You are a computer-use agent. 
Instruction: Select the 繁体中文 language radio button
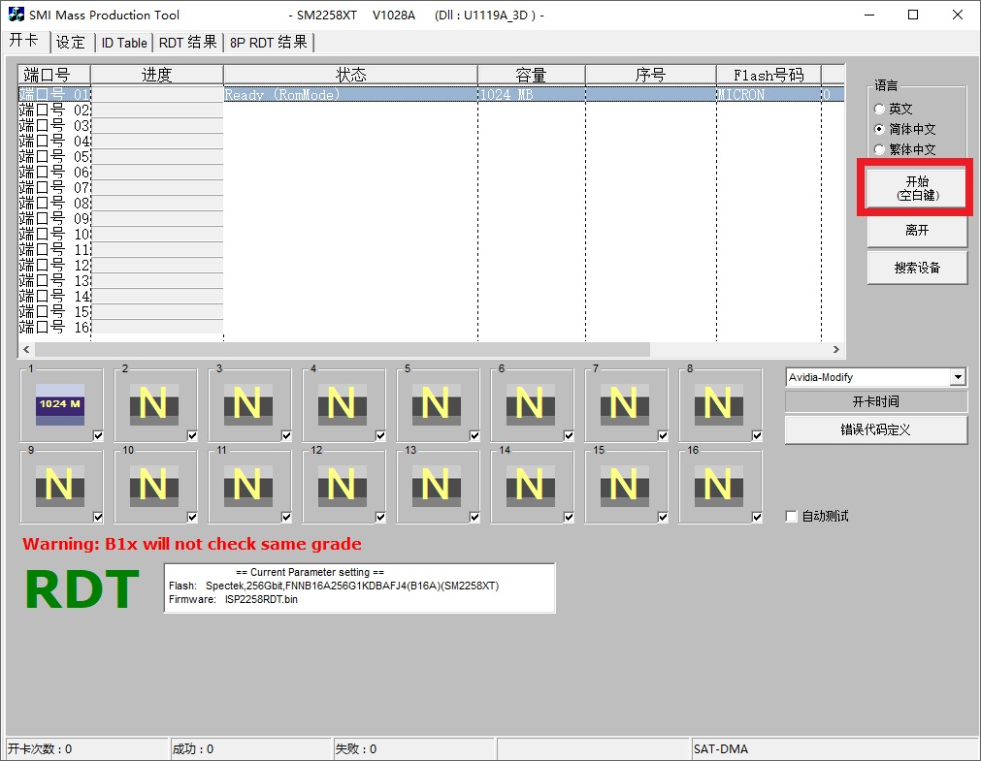[880, 150]
